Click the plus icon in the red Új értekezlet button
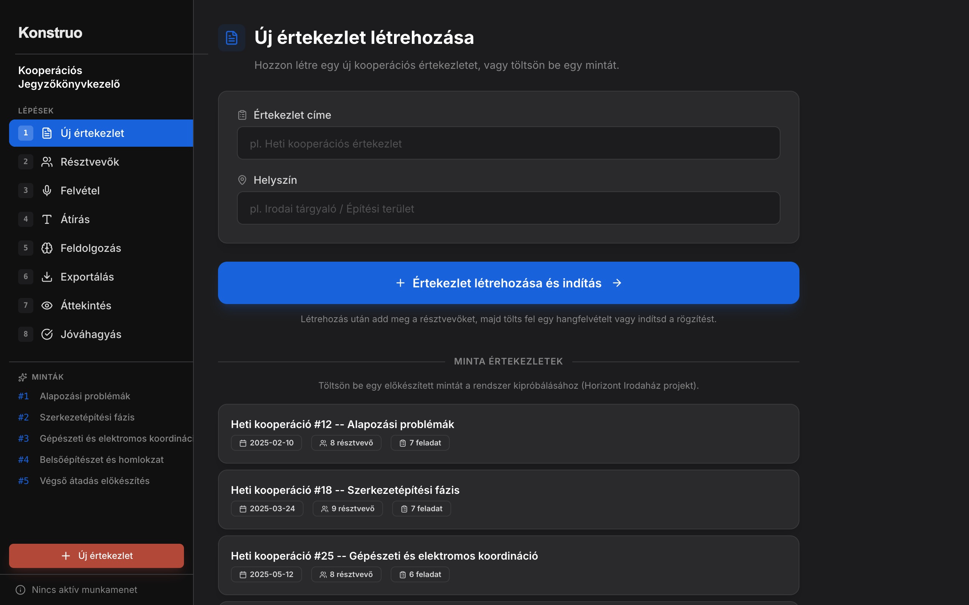Image resolution: width=969 pixels, height=605 pixels. point(66,556)
